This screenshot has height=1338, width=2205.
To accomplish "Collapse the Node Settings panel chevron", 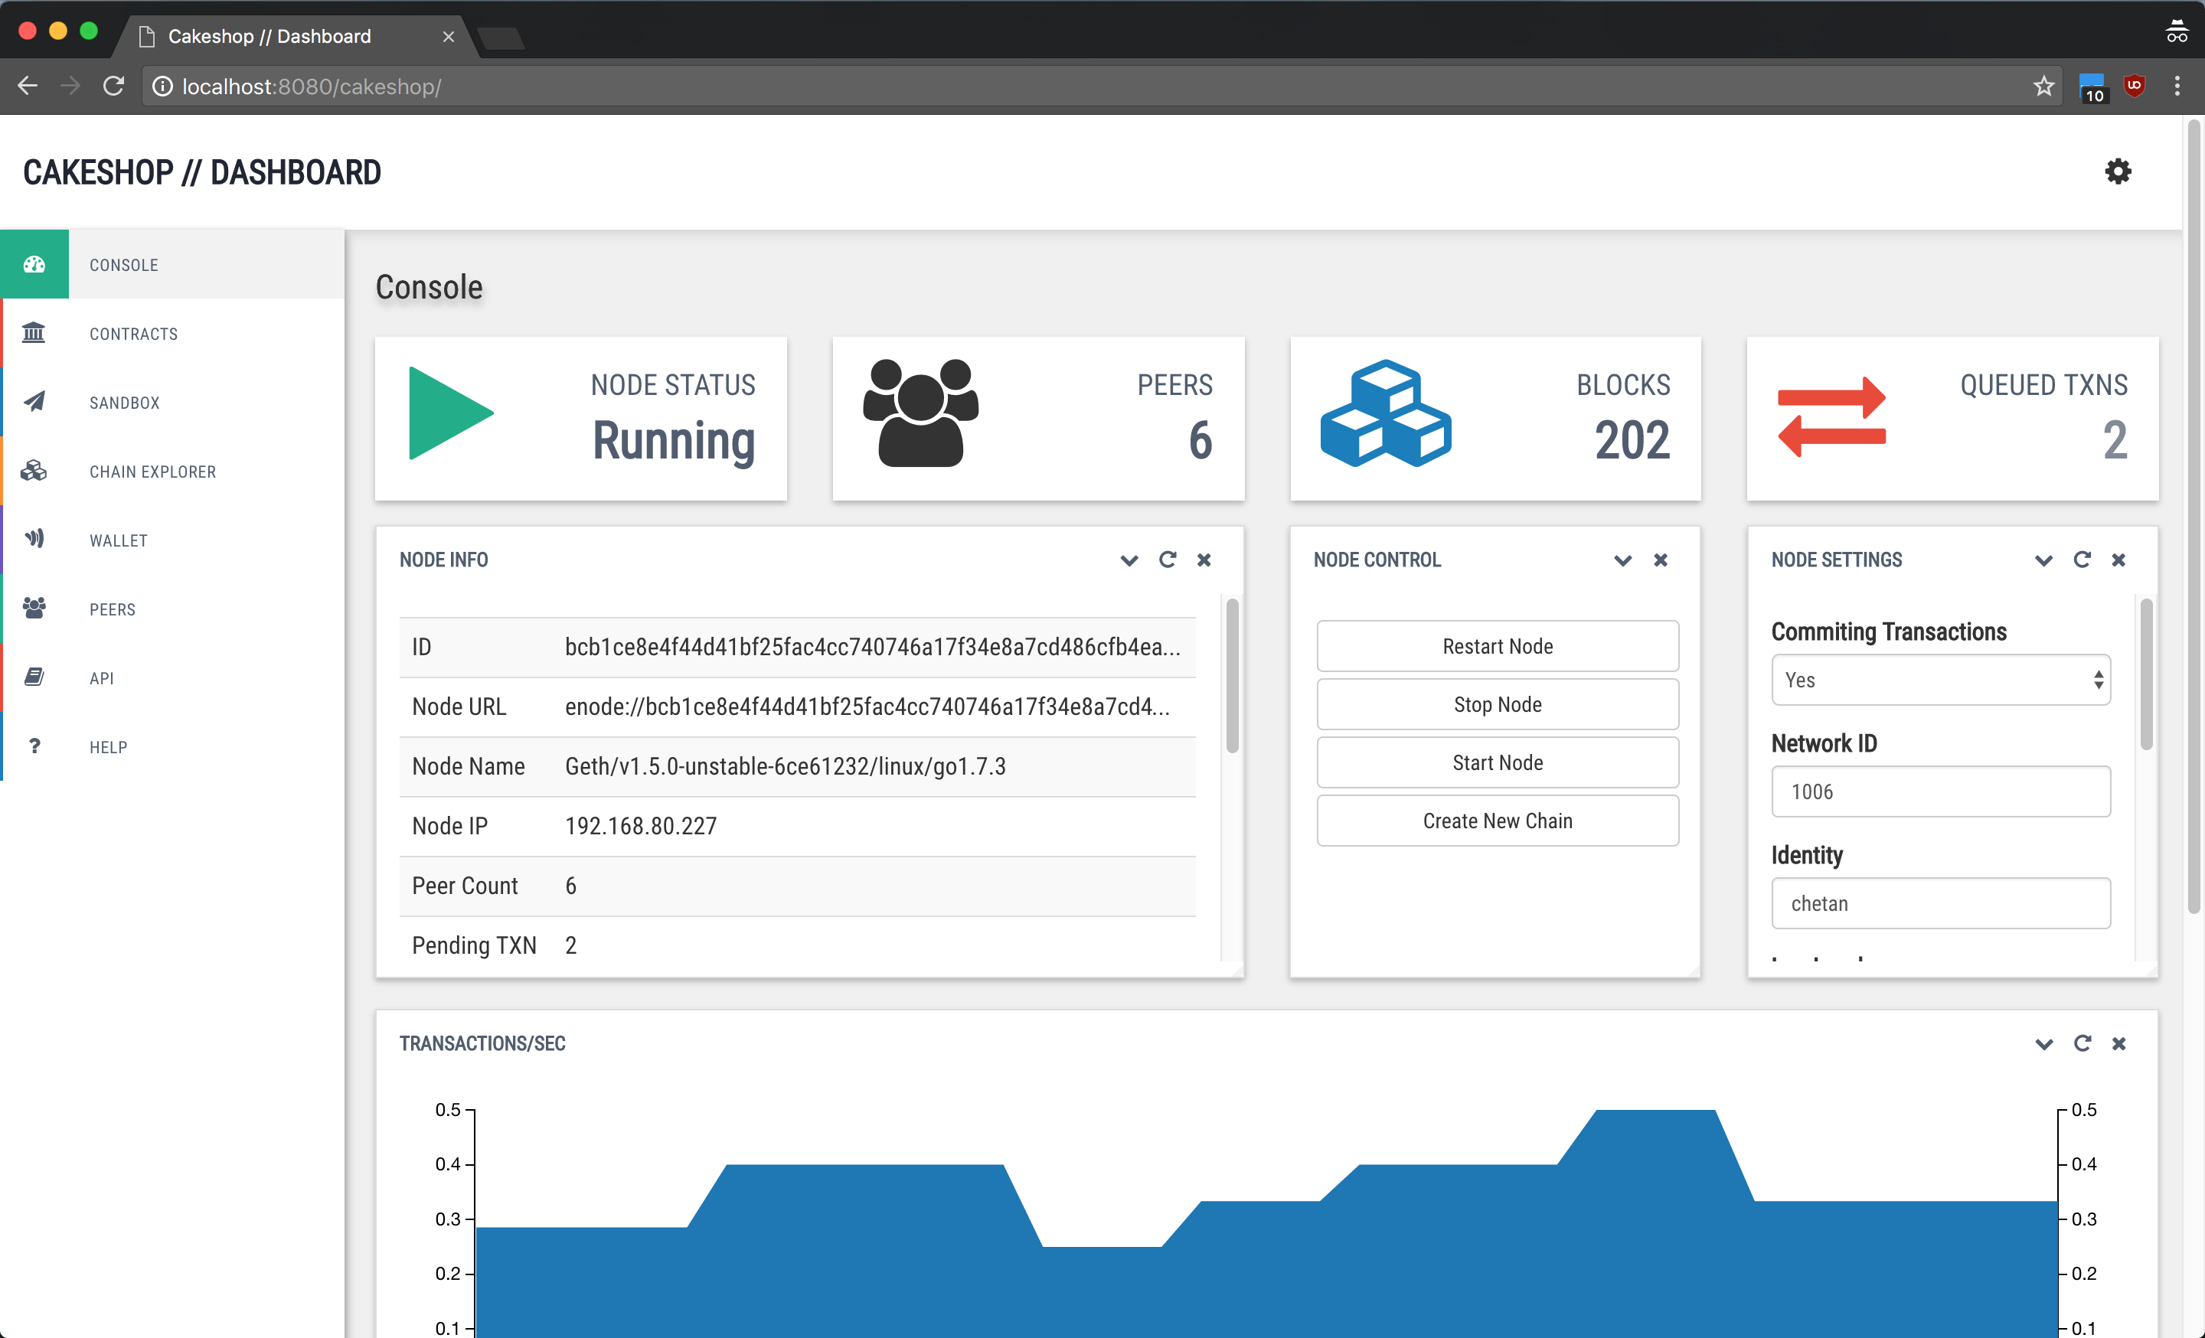I will (x=2043, y=561).
